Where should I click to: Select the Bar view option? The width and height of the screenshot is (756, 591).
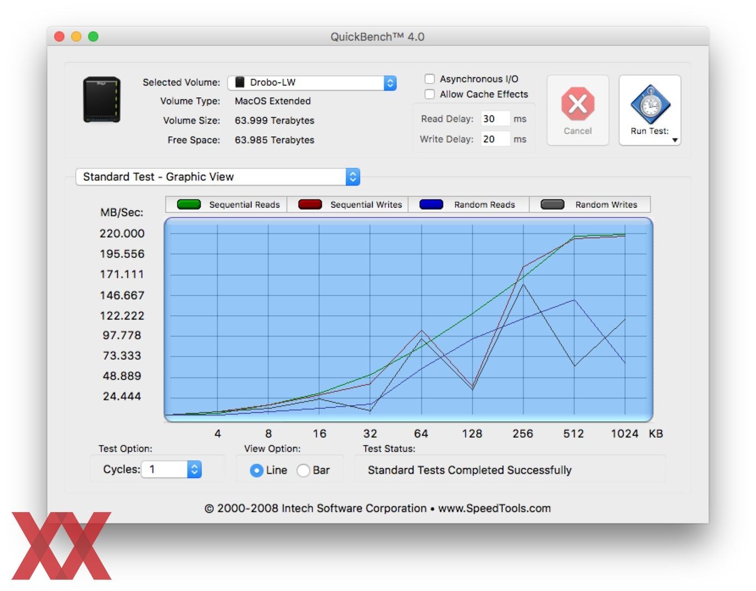(303, 470)
